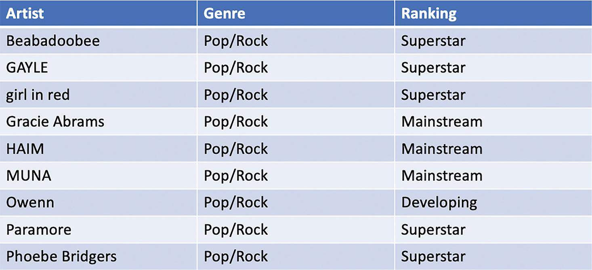Select the Beabadoobee artist cell
592x270 pixels.
point(53,41)
